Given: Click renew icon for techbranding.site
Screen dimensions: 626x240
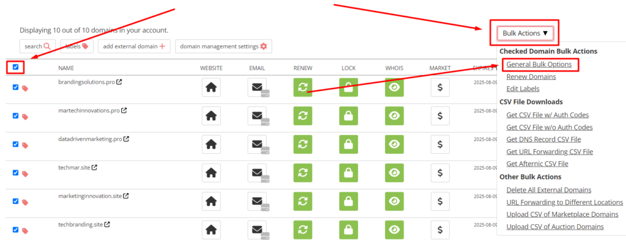Looking at the screenshot, I should point(303,230).
